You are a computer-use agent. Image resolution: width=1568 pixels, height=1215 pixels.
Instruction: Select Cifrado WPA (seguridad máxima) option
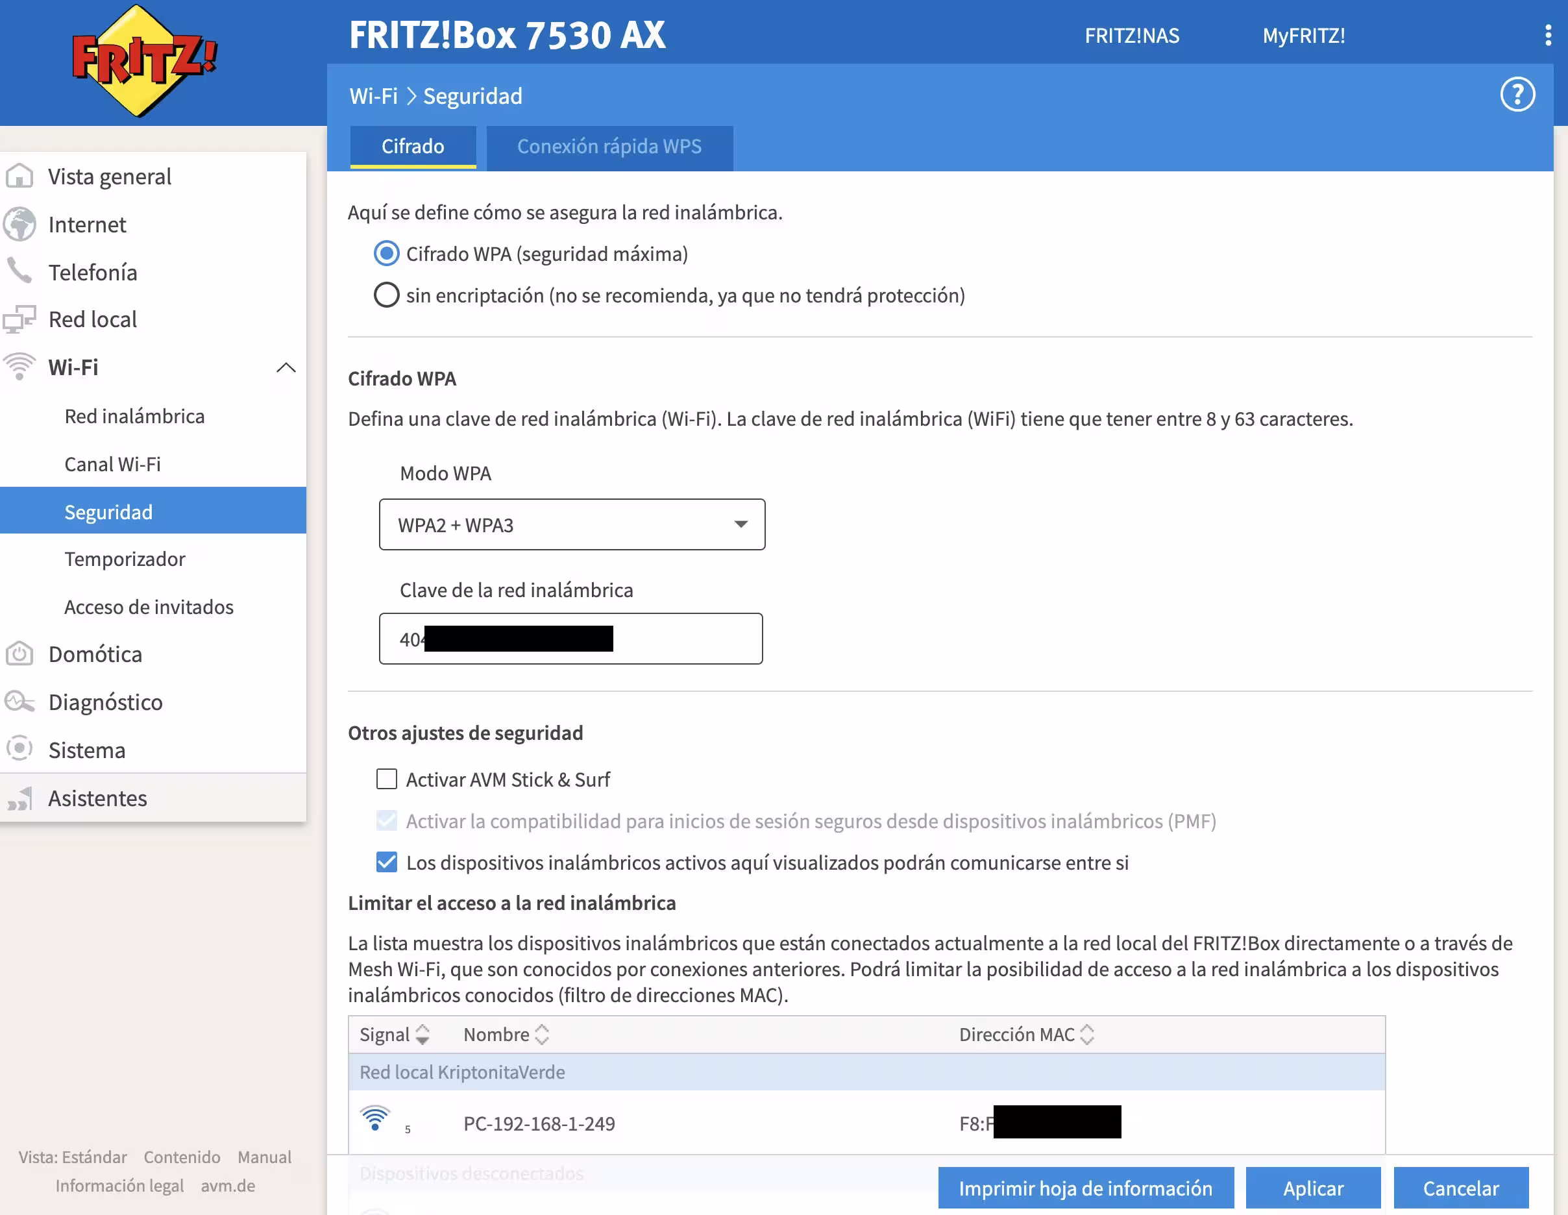[x=386, y=254]
